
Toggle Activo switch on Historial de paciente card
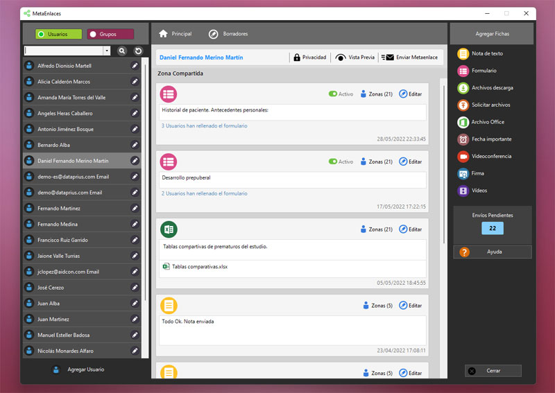(333, 94)
